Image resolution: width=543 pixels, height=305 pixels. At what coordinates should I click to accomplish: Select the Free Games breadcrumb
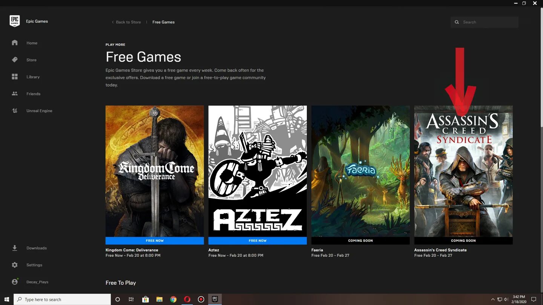163,22
